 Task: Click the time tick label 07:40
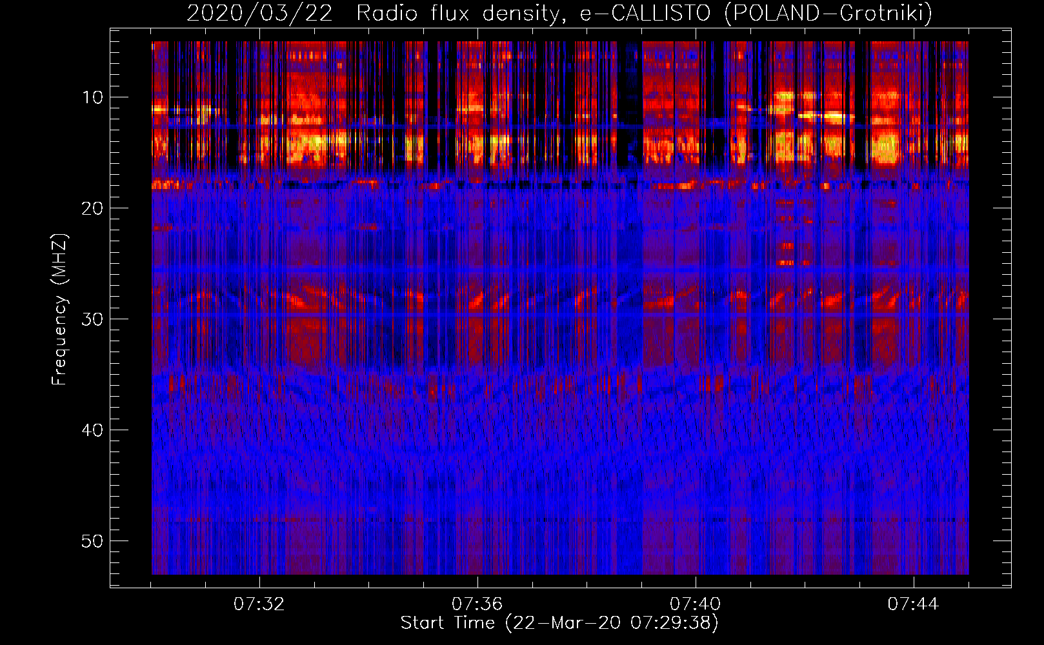695,604
